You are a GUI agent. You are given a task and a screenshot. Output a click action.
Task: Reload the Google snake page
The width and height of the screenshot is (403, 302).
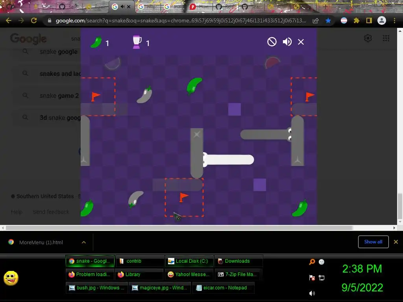(x=34, y=20)
